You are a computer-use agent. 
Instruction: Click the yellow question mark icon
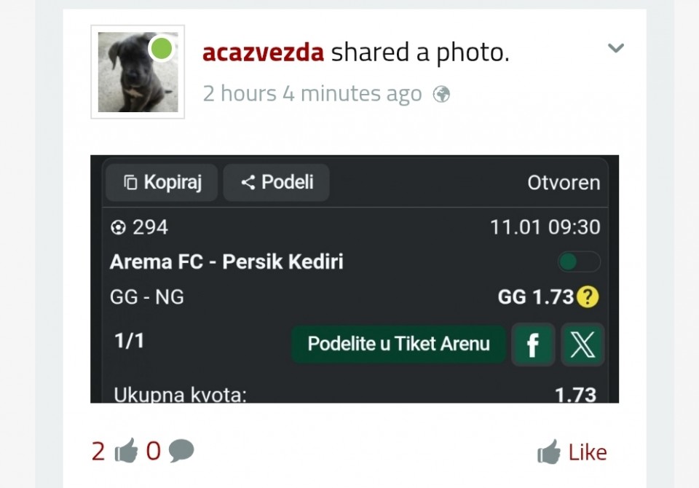(588, 297)
